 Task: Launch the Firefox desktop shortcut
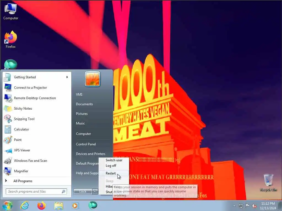pyautogui.click(x=11, y=40)
